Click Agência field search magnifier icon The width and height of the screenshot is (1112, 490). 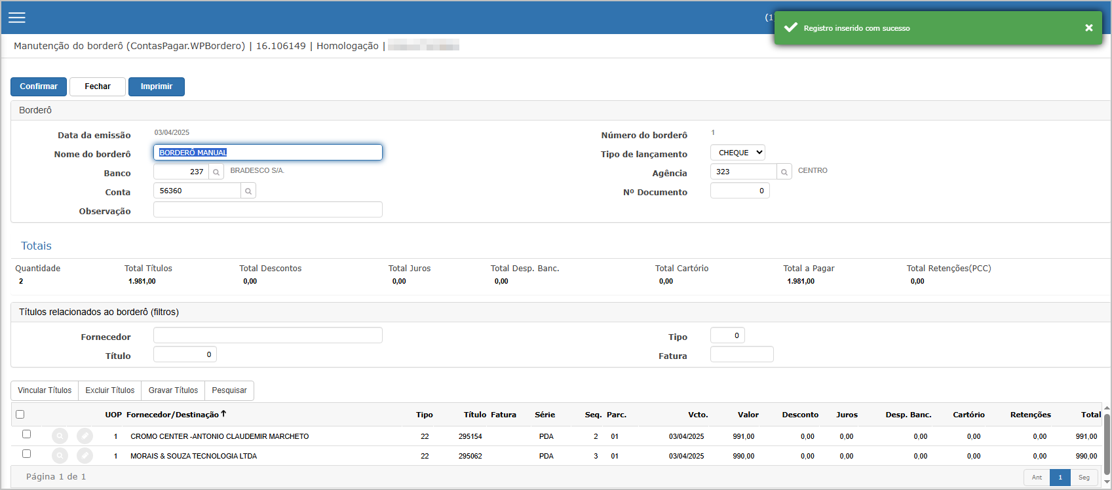click(784, 172)
